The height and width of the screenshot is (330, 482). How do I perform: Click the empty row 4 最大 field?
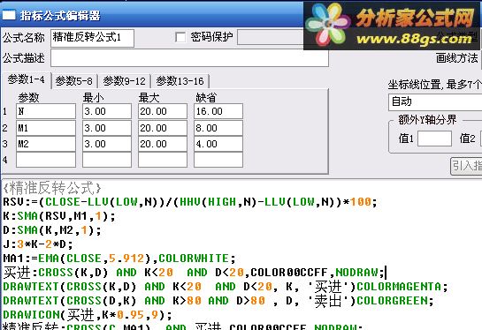[x=163, y=160]
